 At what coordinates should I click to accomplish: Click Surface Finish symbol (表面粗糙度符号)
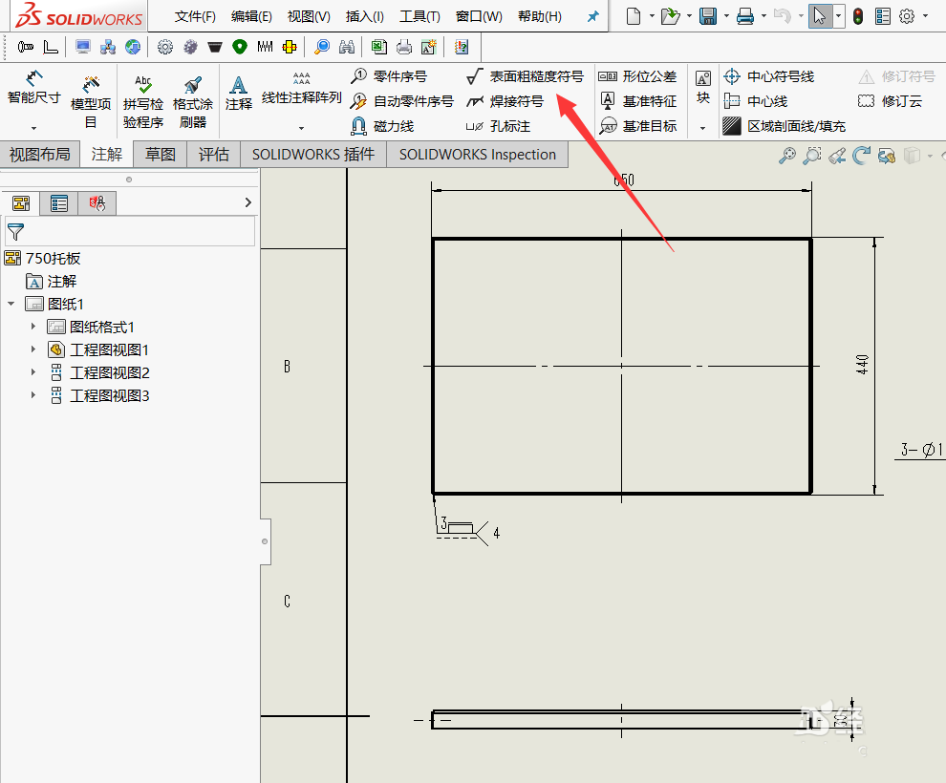[x=525, y=76]
